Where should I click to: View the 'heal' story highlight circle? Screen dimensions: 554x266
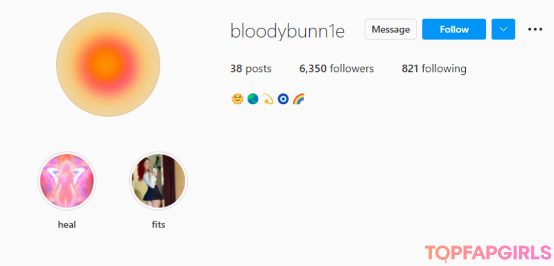point(67,181)
